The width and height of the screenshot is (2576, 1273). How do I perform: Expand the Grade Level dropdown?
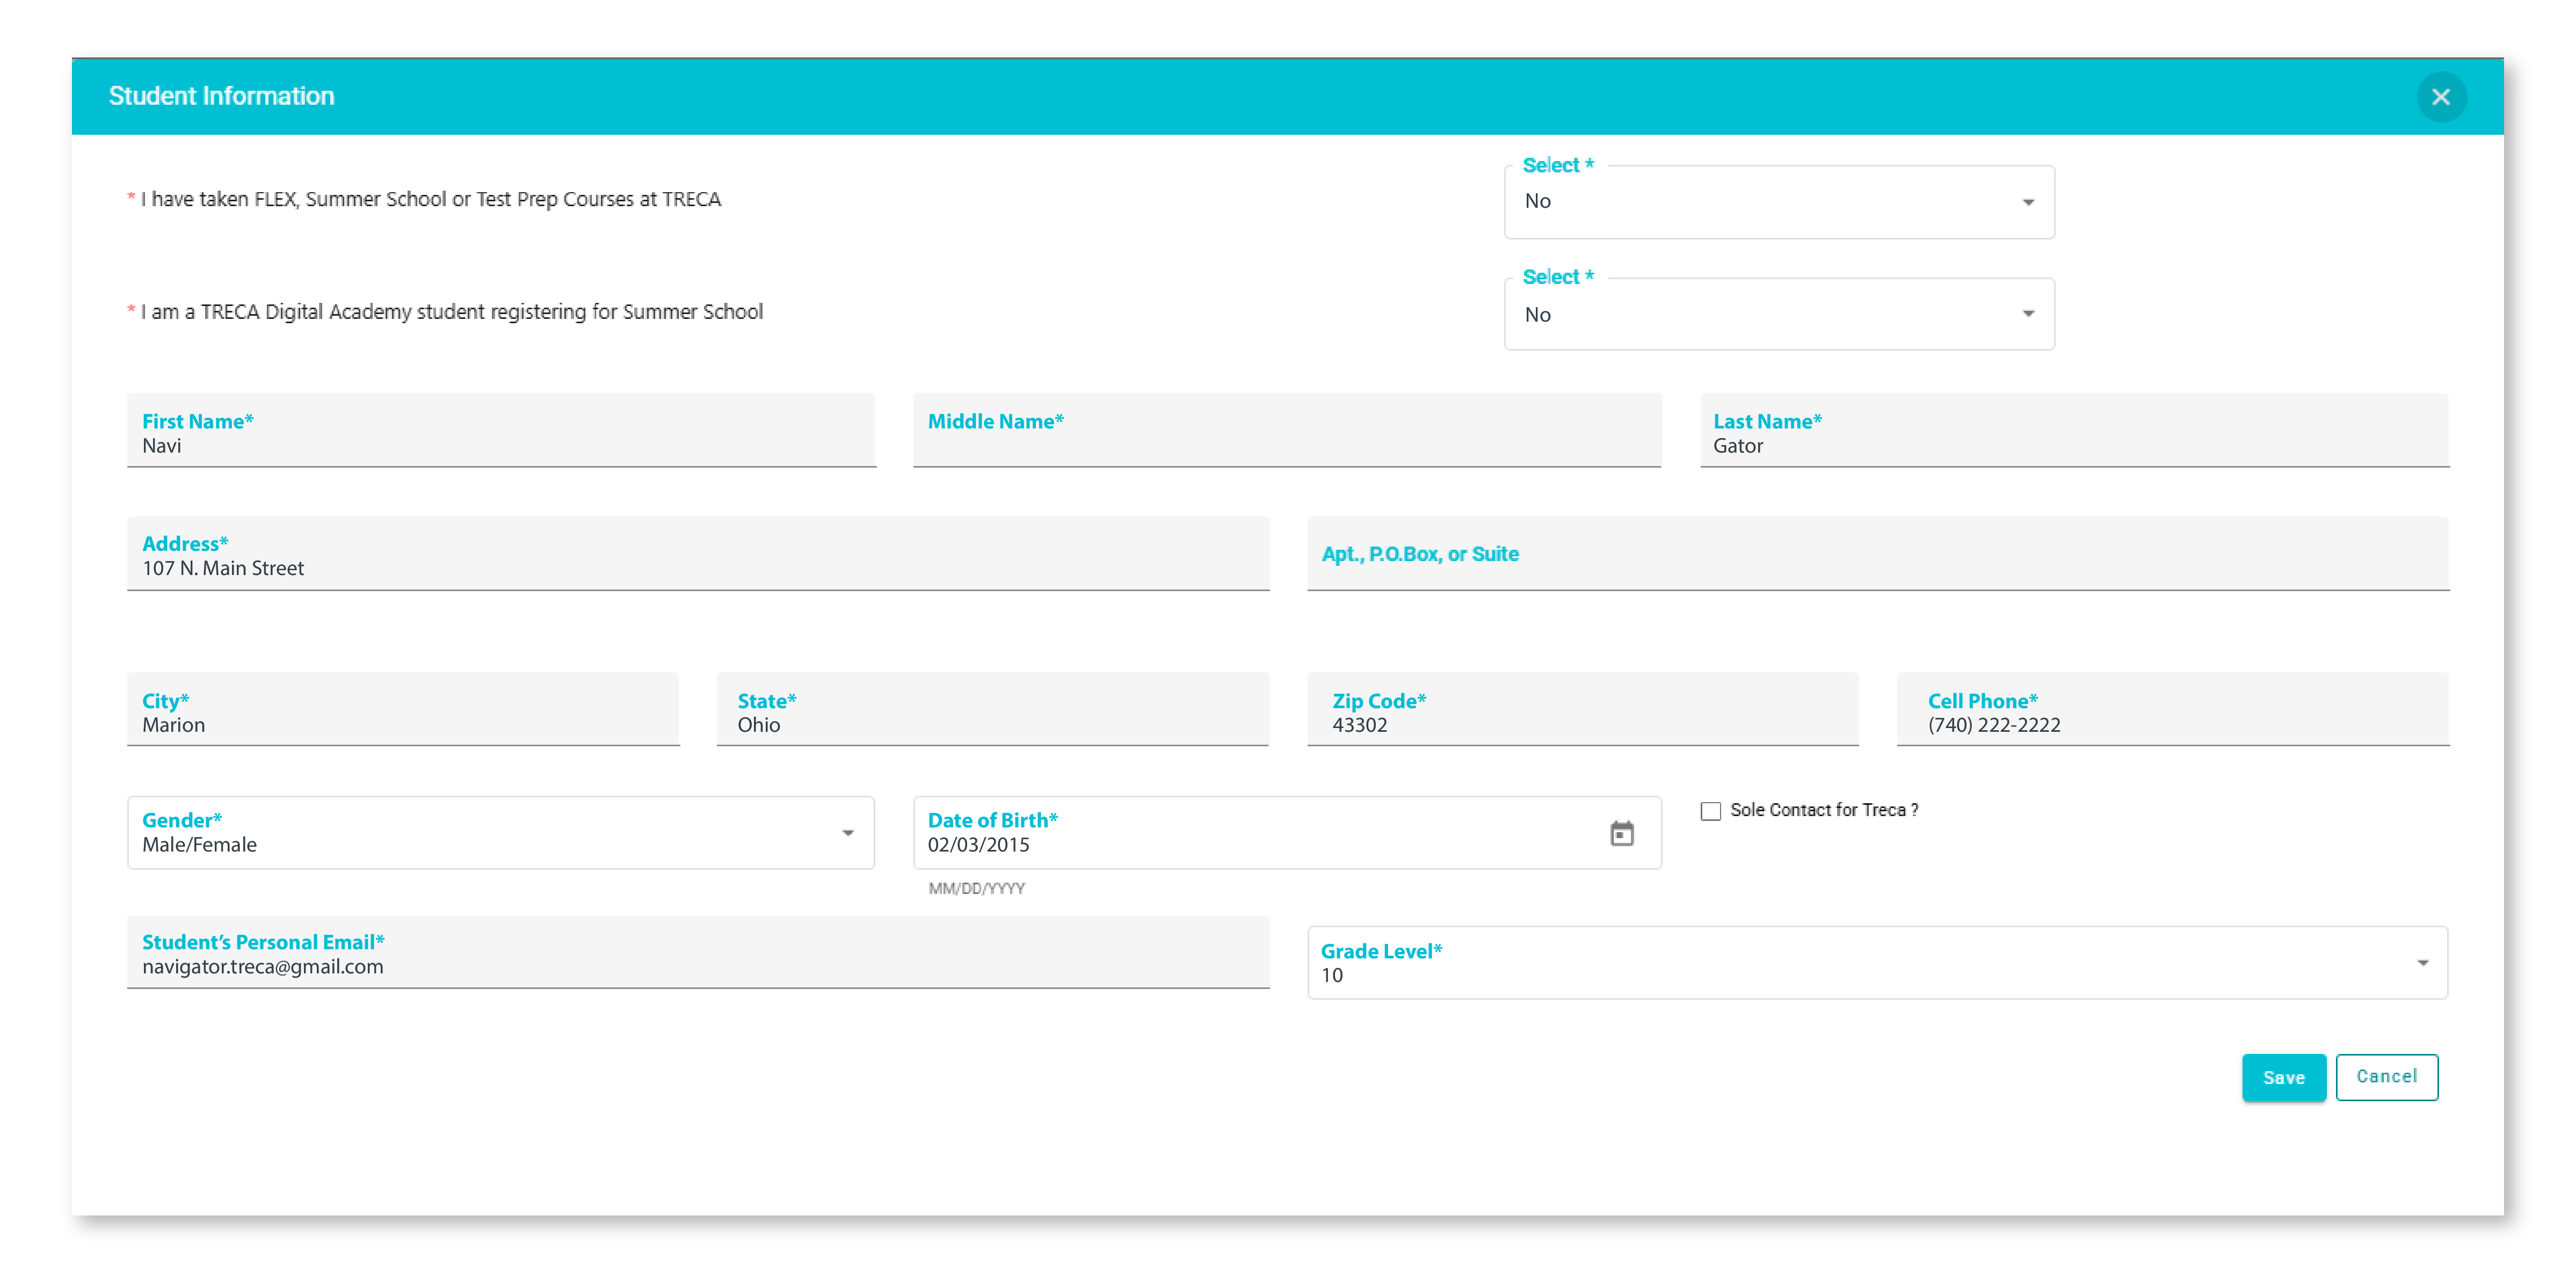(x=1876, y=963)
